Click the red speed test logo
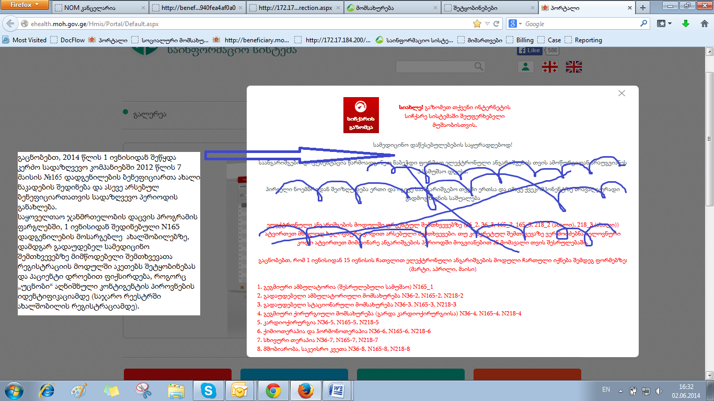The image size is (714, 401). [x=361, y=115]
